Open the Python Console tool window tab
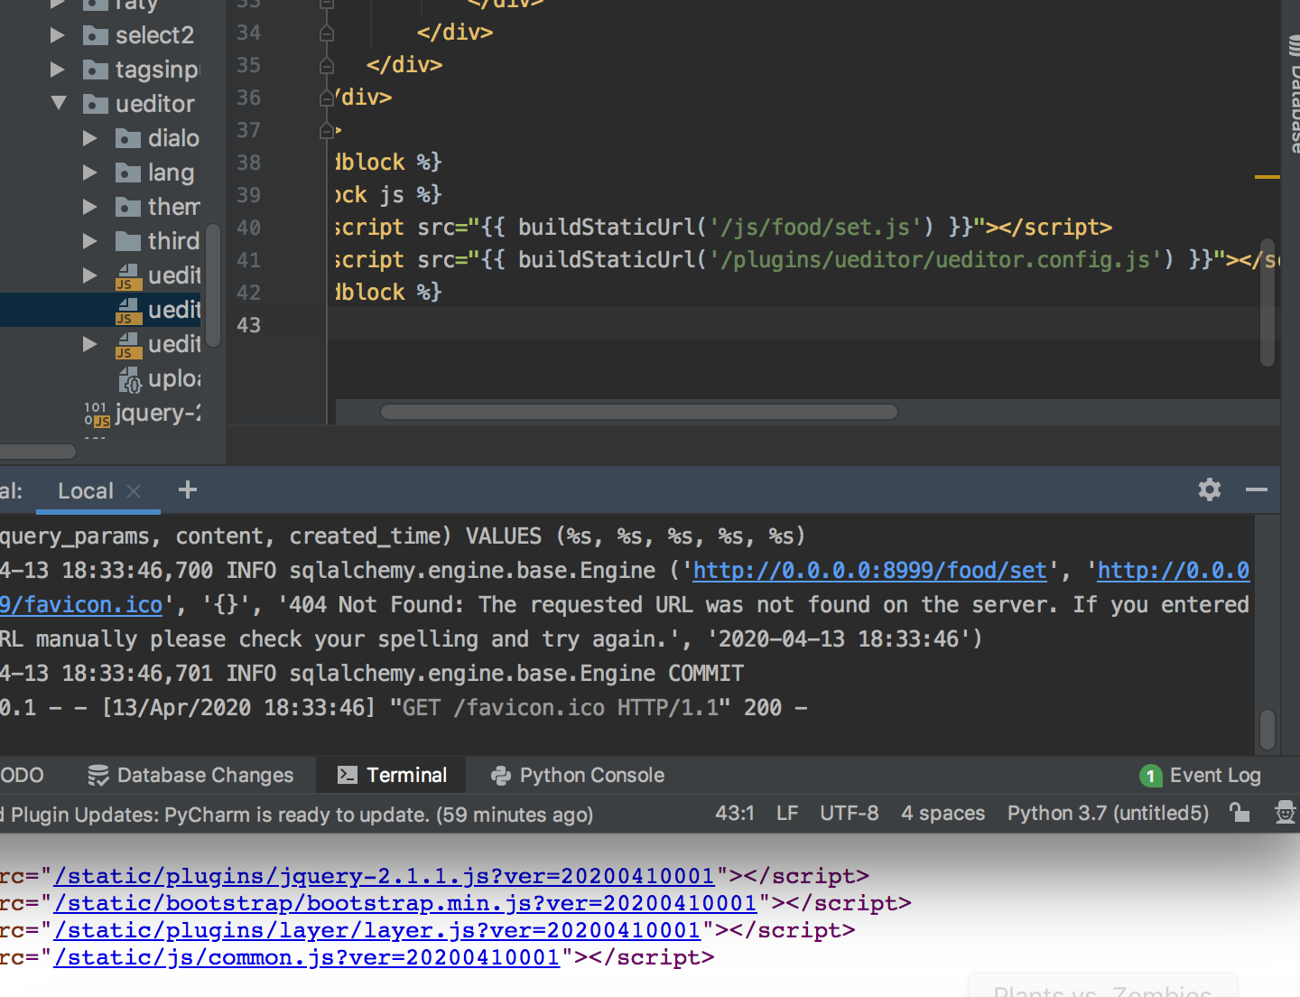Viewport: 1300px width, 997px height. [x=577, y=775]
